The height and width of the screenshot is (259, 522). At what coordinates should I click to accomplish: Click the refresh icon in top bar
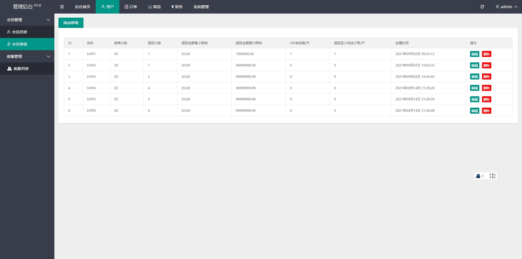pos(482,7)
